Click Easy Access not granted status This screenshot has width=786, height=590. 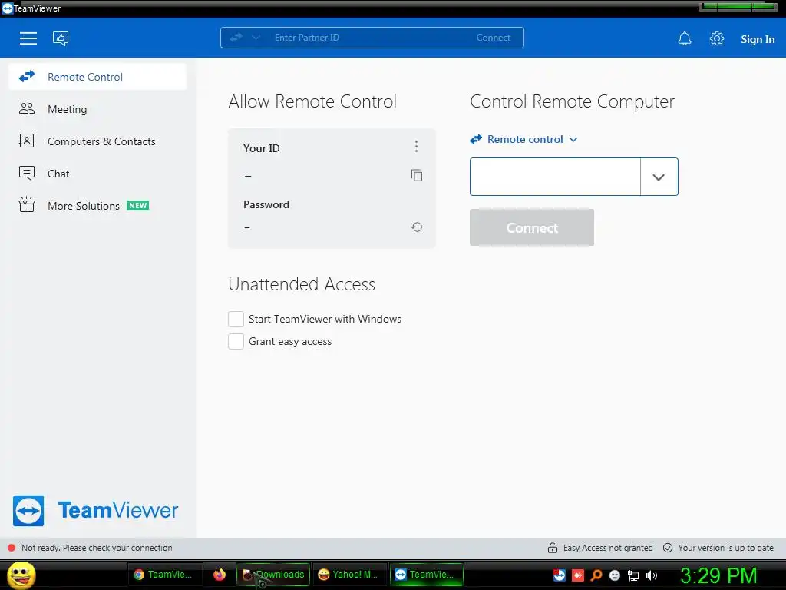(608, 548)
